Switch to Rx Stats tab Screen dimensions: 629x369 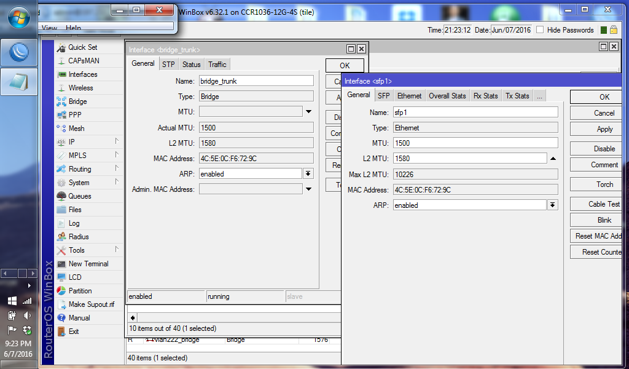[x=485, y=96]
